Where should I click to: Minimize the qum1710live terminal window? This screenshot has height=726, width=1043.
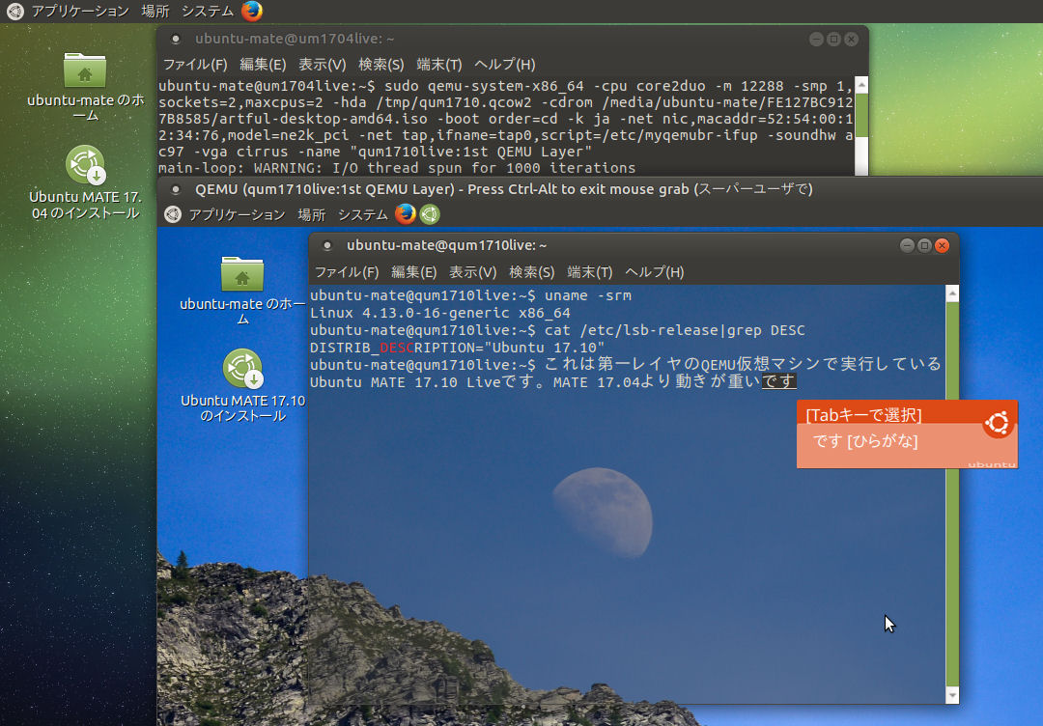pos(907,246)
